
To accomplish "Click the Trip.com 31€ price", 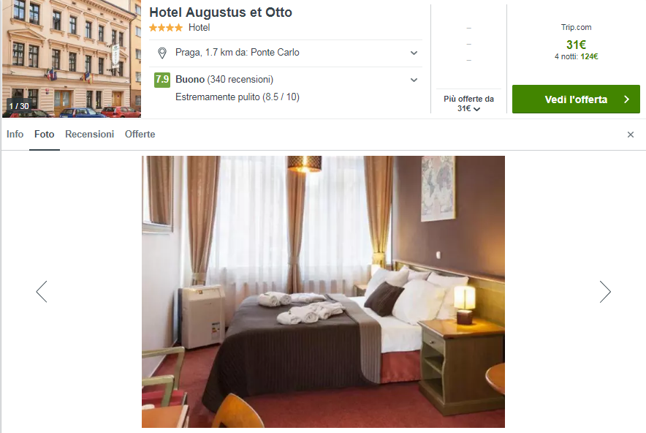I will click(576, 45).
